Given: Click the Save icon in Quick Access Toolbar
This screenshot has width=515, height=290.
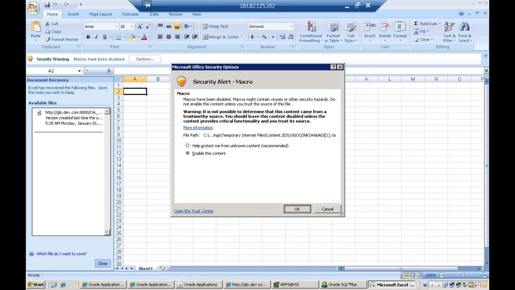Looking at the screenshot, I should pyautogui.click(x=47, y=5).
